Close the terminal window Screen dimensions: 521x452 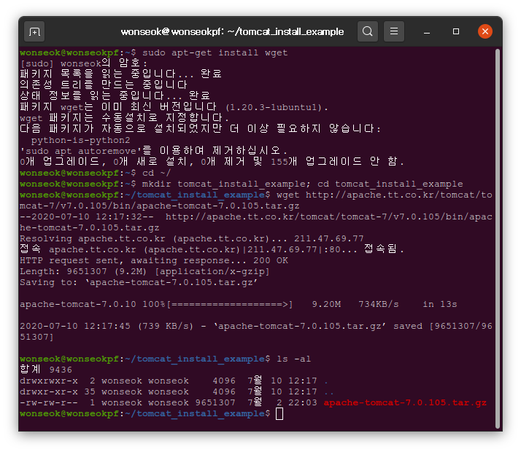[x=485, y=31]
